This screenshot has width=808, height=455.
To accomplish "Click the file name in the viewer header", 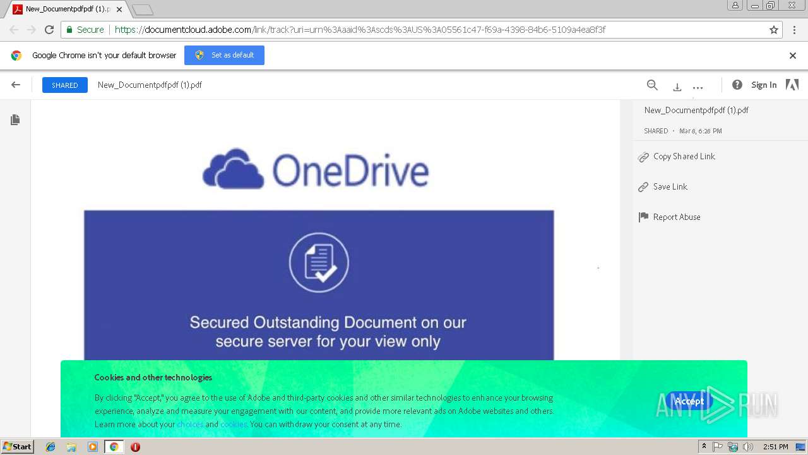I will (x=150, y=85).
